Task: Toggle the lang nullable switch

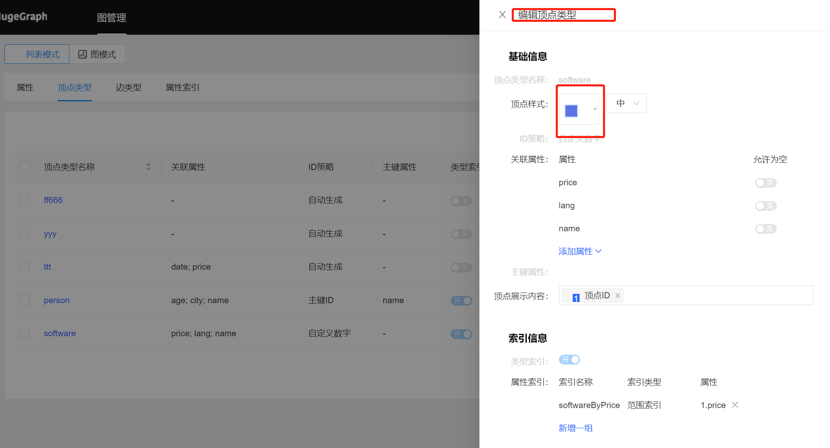Action: [765, 206]
